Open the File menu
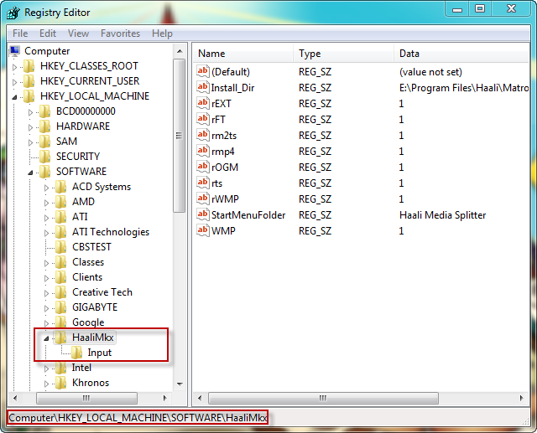Viewport: 537px width, 433px height. click(20, 34)
